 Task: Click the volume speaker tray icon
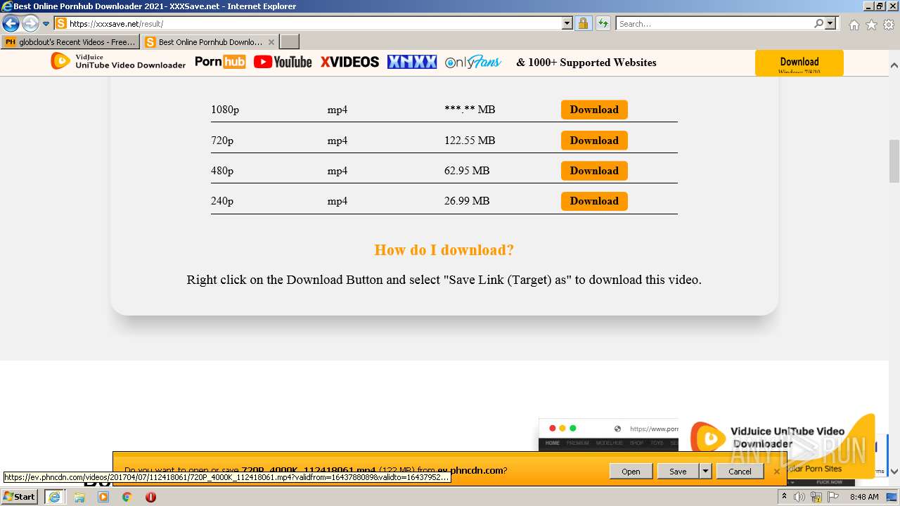[x=799, y=497]
